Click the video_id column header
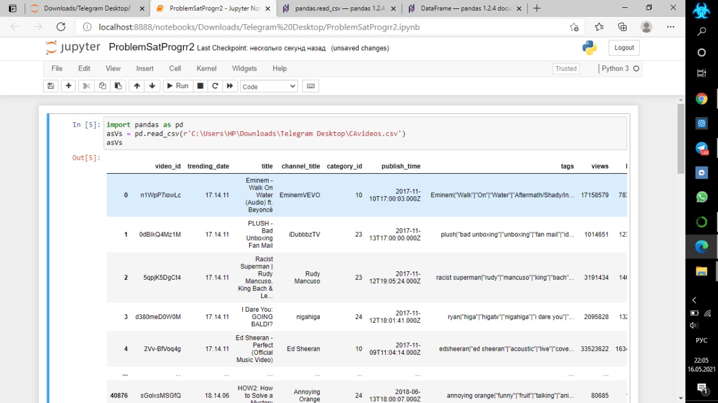This screenshot has height=403, width=718. point(168,166)
